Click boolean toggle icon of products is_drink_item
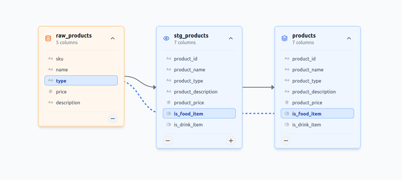402x180 pixels. click(287, 125)
